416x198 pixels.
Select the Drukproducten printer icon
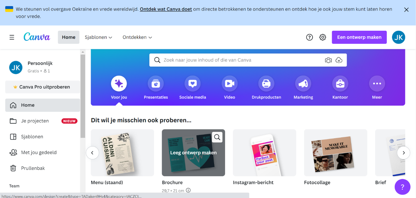266,83
